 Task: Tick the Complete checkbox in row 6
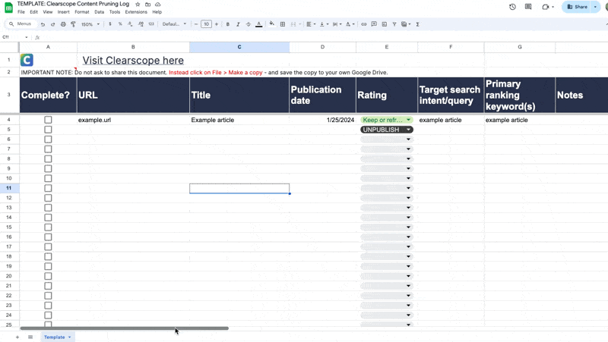click(x=48, y=140)
